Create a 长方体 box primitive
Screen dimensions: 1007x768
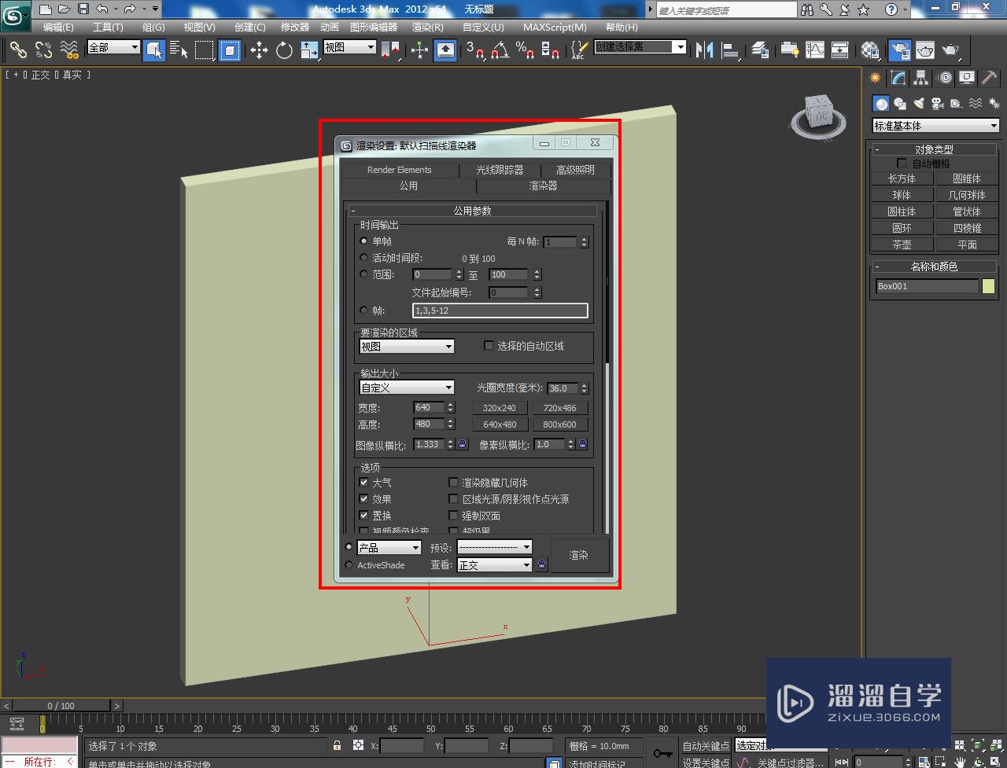tap(902, 178)
